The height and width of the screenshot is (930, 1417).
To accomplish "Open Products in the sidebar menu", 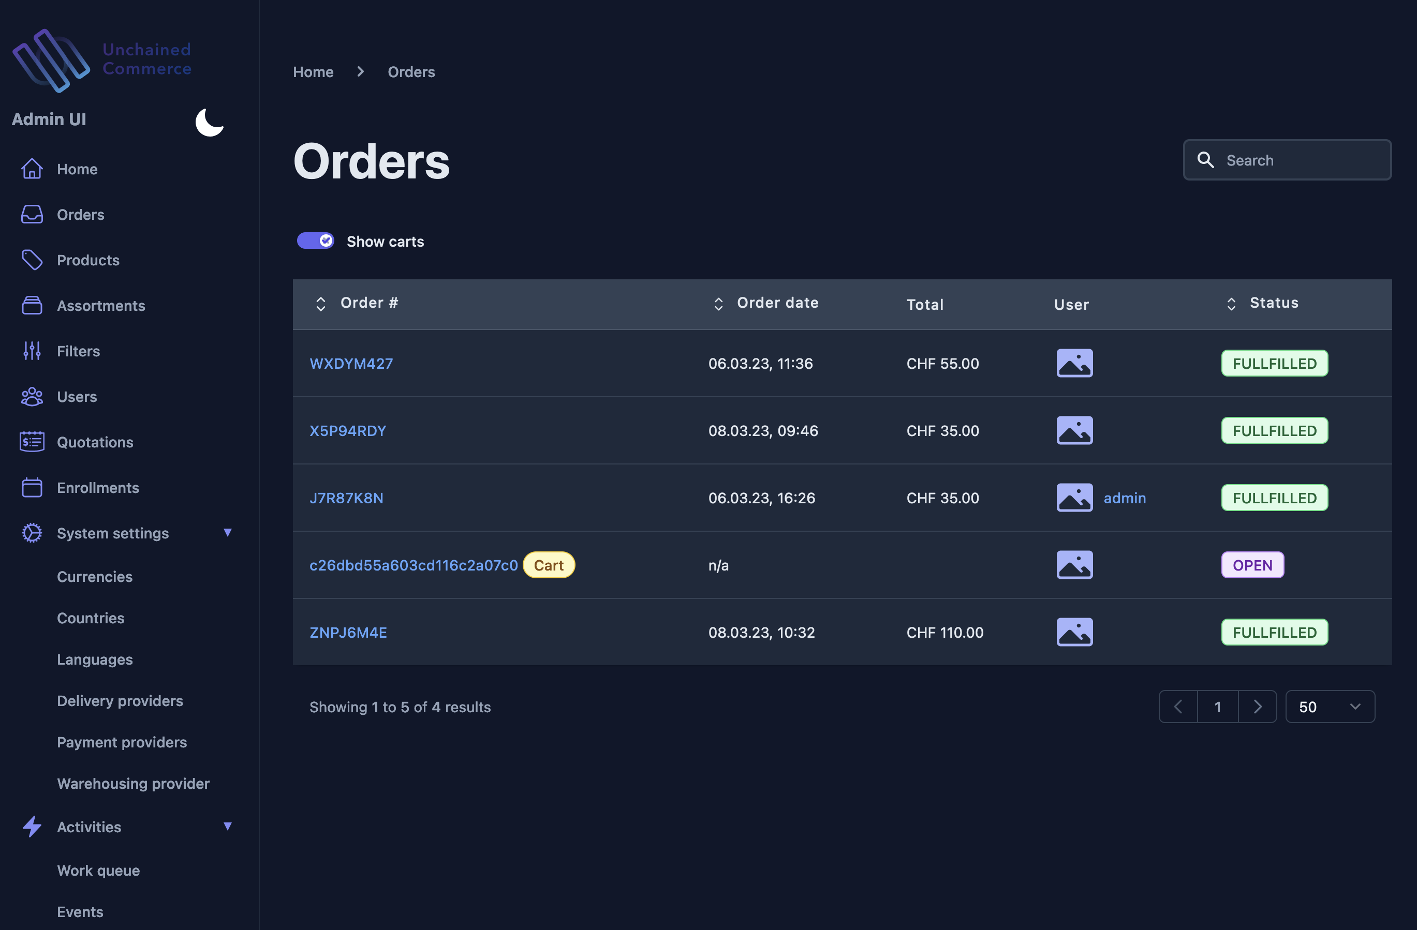I will [88, 260].
